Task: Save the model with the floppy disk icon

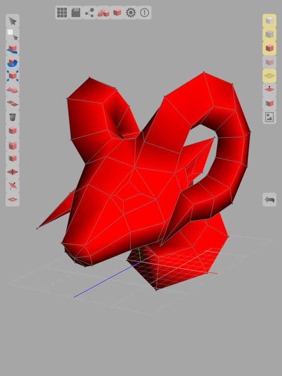Action: [x=76, y=12]
